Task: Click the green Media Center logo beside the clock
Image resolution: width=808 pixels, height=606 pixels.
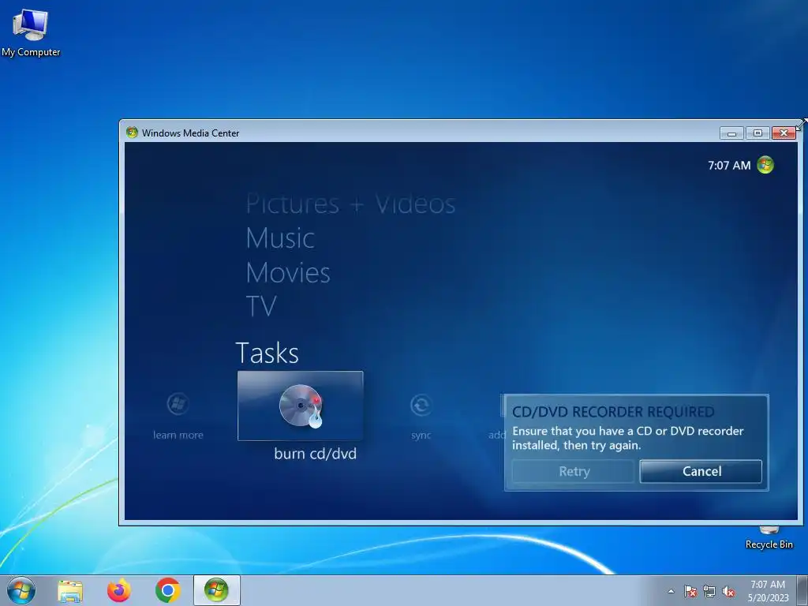Action: click(765, 165)
